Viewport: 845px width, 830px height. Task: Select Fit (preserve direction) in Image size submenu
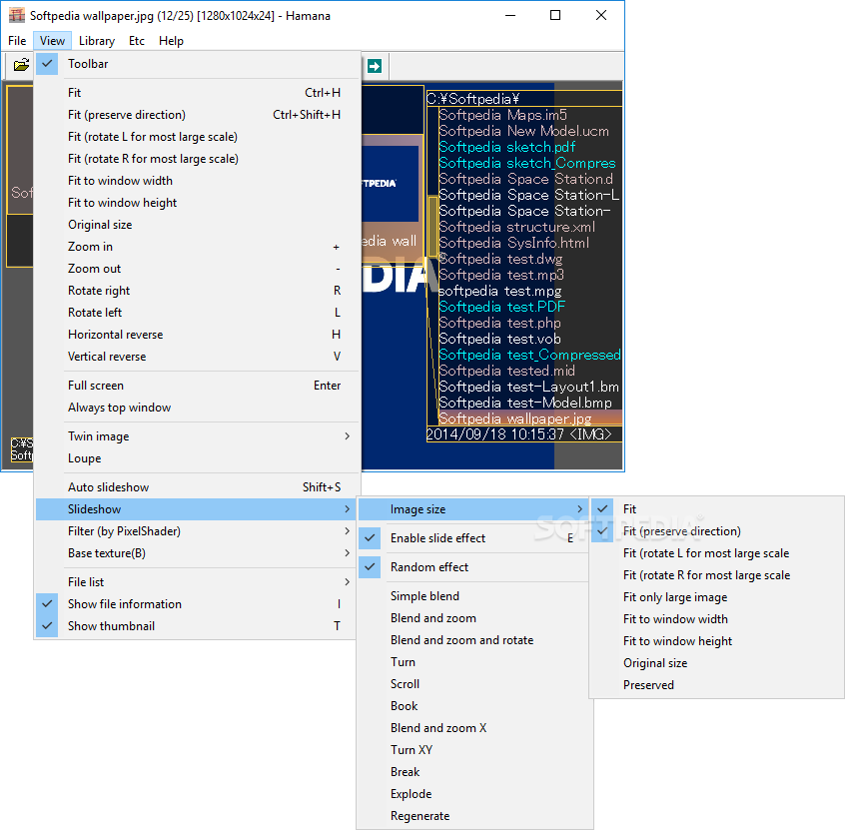(x=717, y=531)
